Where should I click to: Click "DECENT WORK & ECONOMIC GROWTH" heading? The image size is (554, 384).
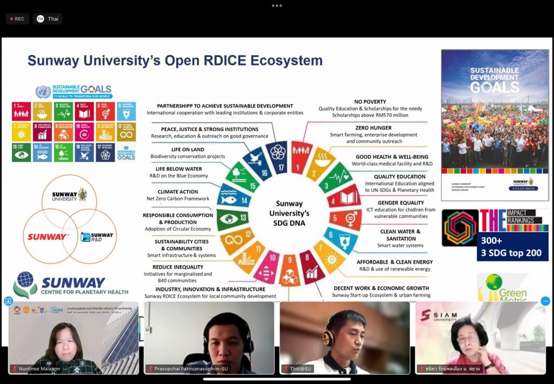[381, 288]
